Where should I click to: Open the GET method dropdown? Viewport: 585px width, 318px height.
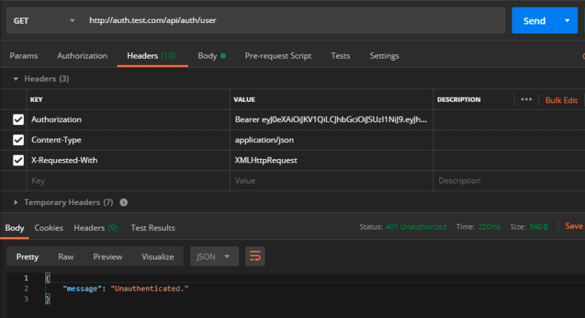(x=44, y=20)
